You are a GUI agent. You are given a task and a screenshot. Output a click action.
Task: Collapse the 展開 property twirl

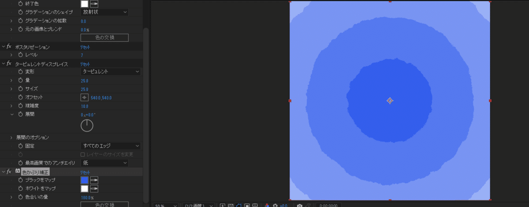[x=11, y=114]
